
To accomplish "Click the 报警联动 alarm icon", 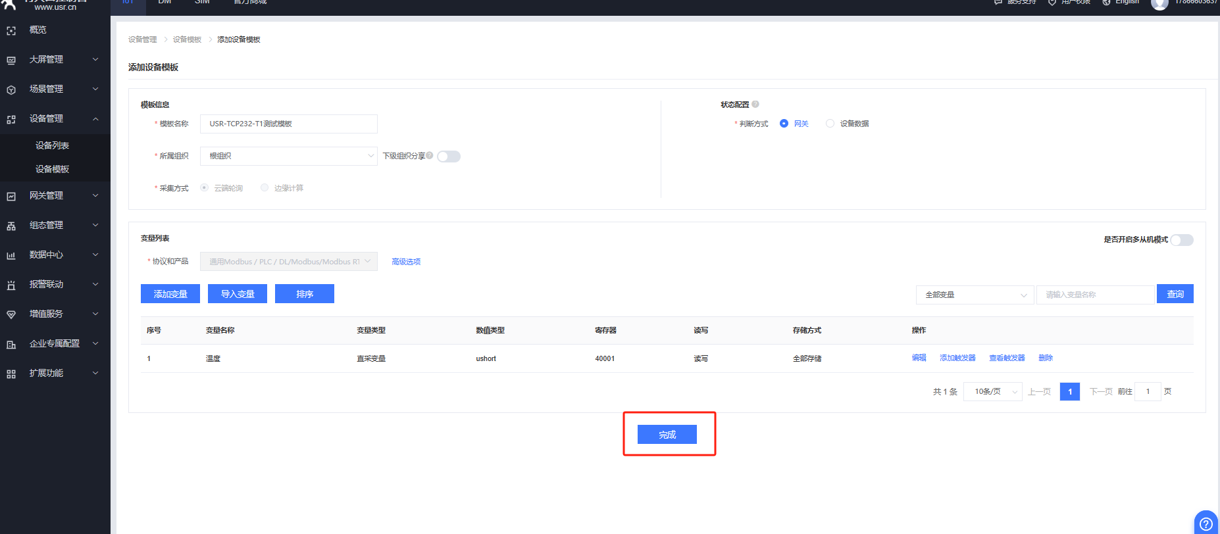I will point(11,285).
